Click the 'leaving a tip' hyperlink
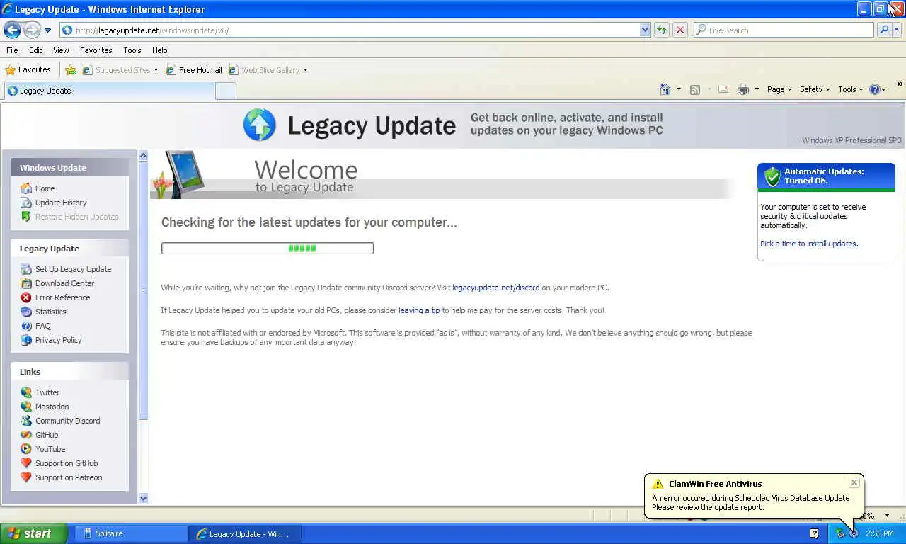Image resolution: width=906 pixels, height=544 pixels. point(419,310)
